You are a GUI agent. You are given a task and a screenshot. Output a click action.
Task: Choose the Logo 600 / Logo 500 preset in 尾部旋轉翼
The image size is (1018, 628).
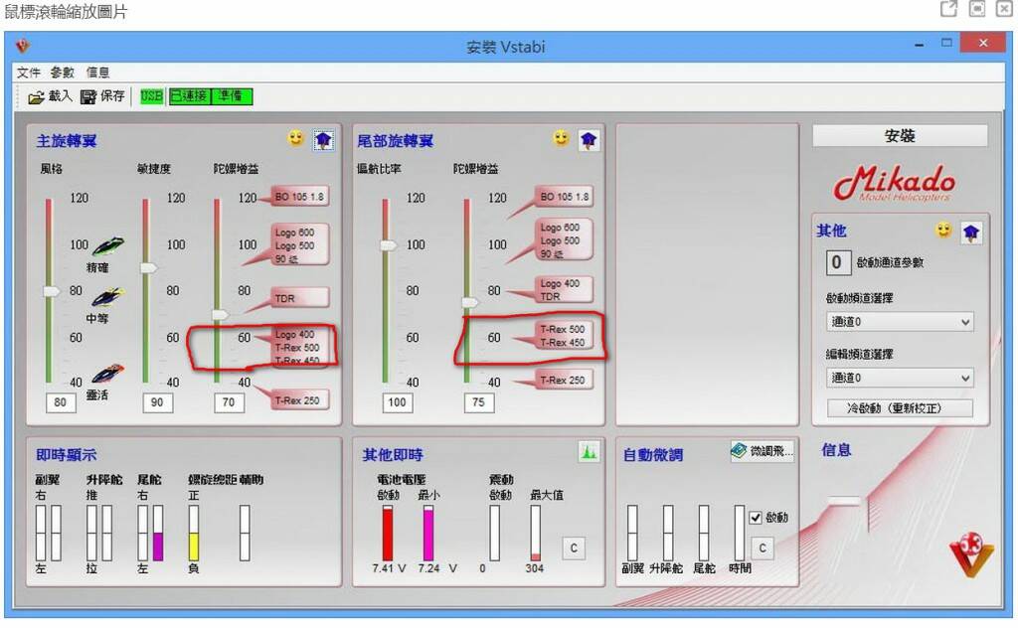[x=565, y=240]
